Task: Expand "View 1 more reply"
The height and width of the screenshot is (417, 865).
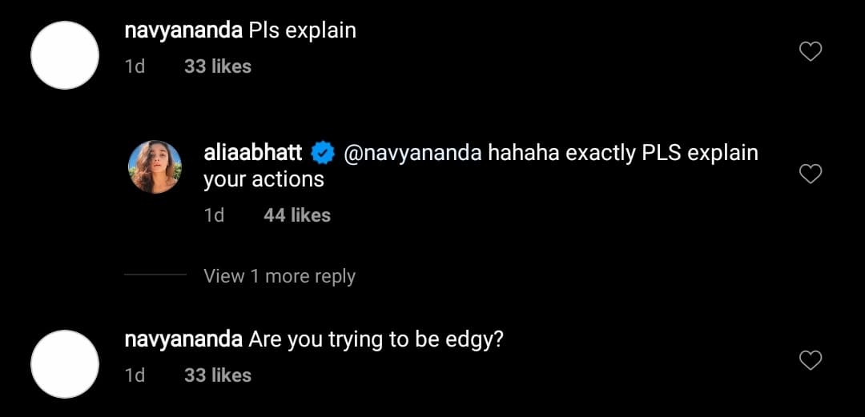Action: [x=280, y=276]
